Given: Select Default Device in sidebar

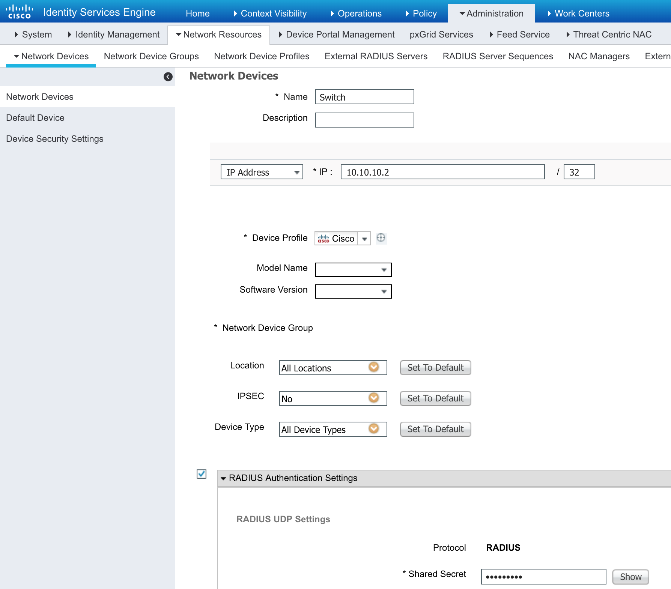Looking at the screenshot, I should tap(35, 118).
